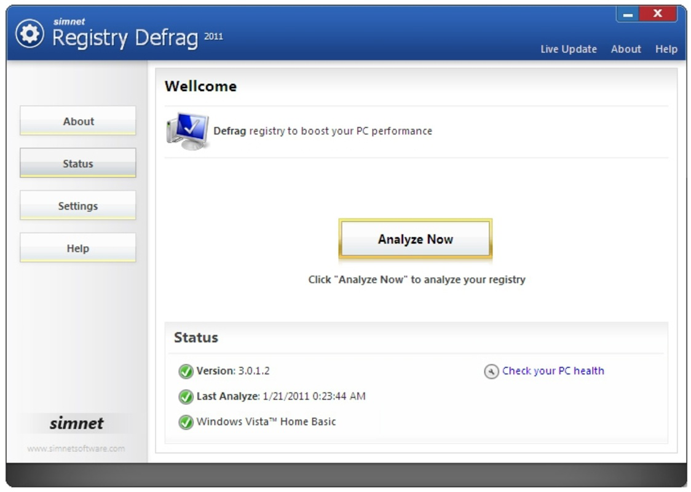Click the green checkmark beside Version
Image resolution: width=691 pixels, height=492 pixels.
(185, 370)
